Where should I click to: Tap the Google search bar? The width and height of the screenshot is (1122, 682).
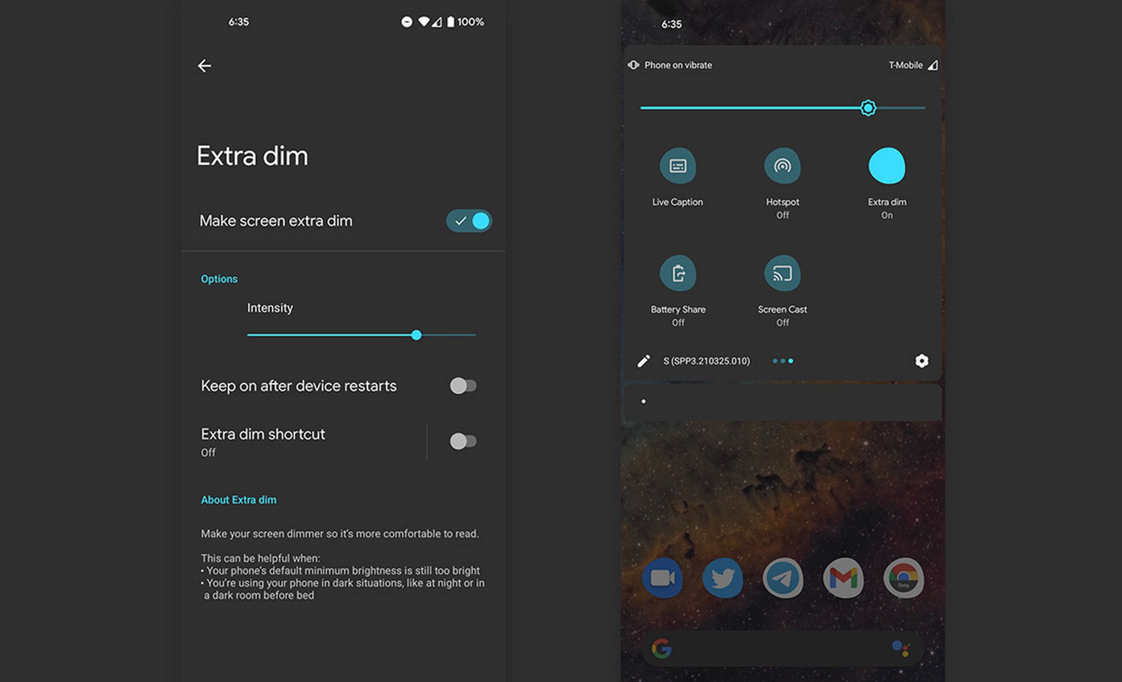click(782, 649)
